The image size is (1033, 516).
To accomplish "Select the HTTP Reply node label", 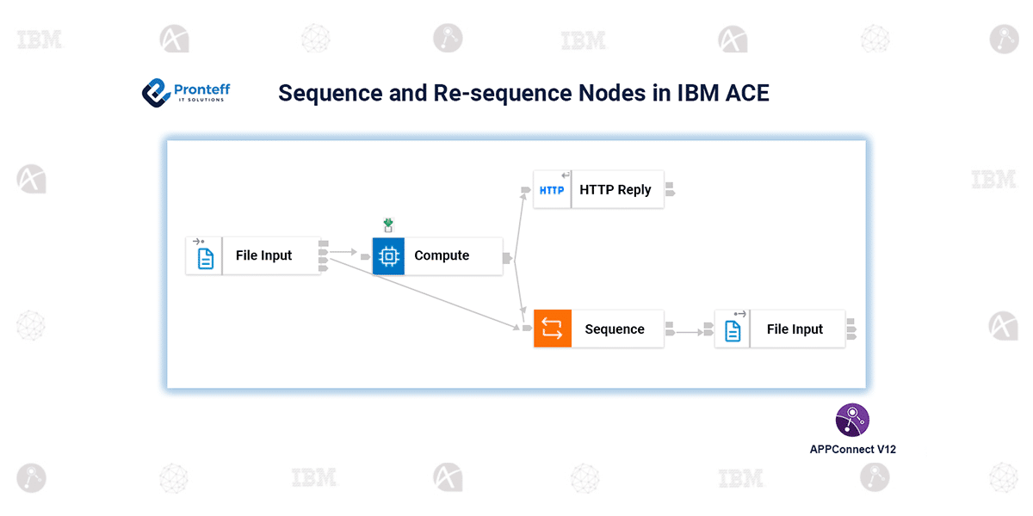I will (x=615, y=190).
